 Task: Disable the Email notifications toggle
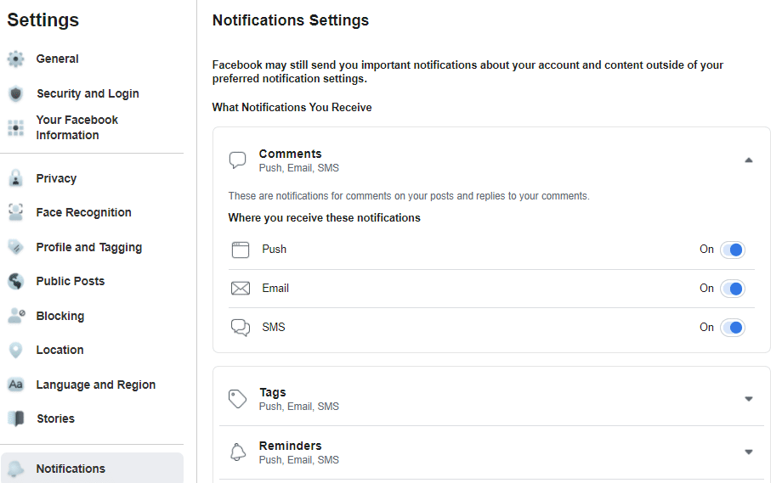(x=732, y=289)
